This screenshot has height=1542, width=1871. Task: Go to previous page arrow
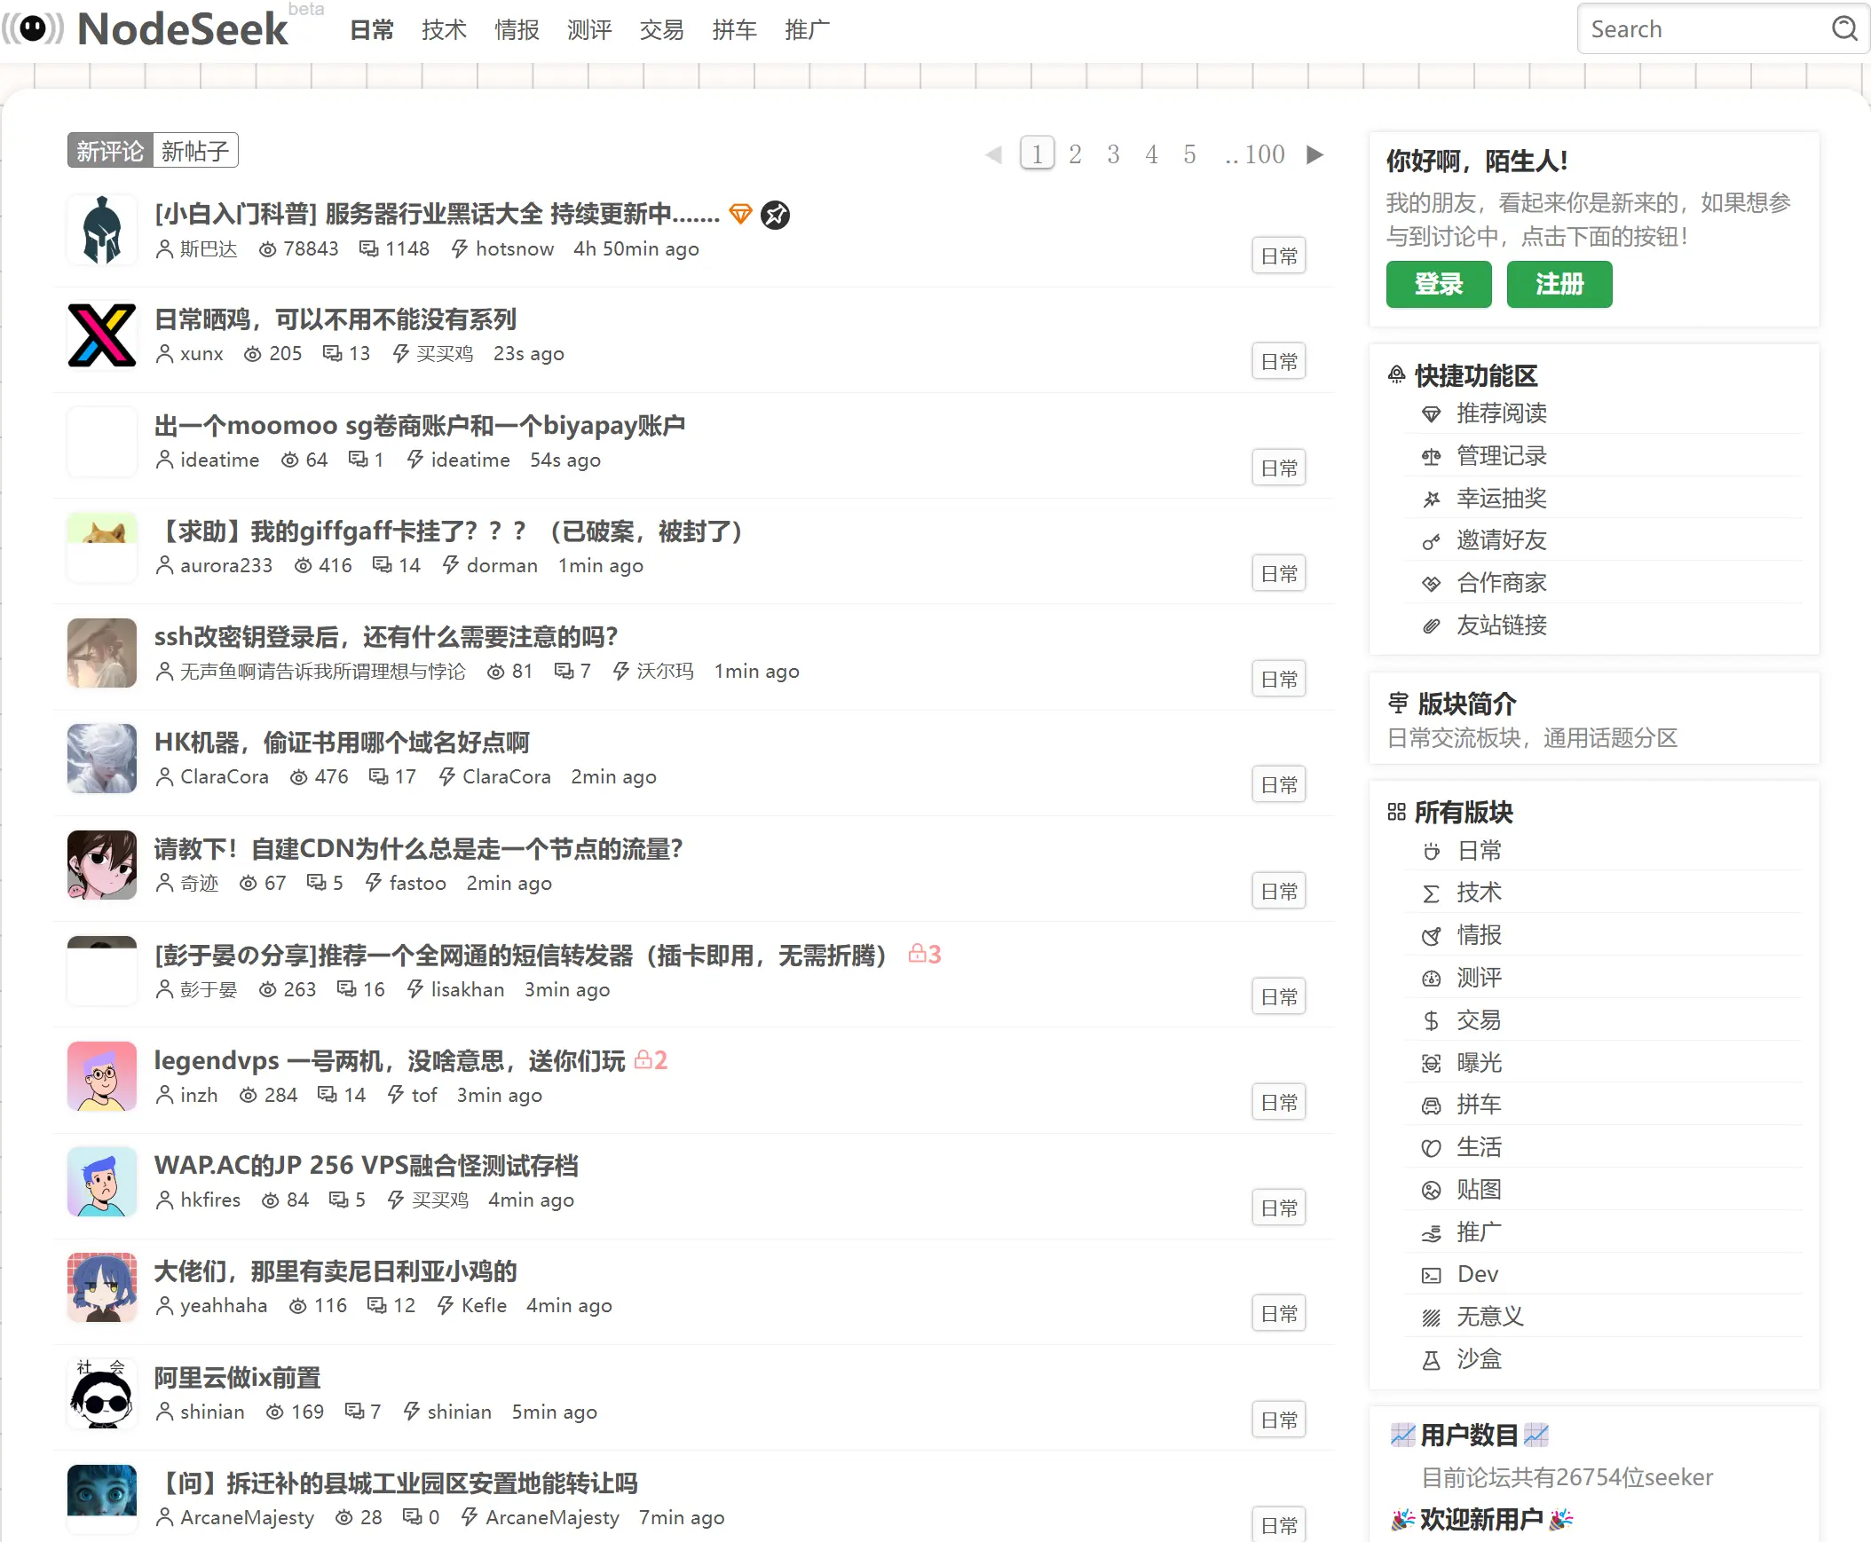click(x=993, y=154)
